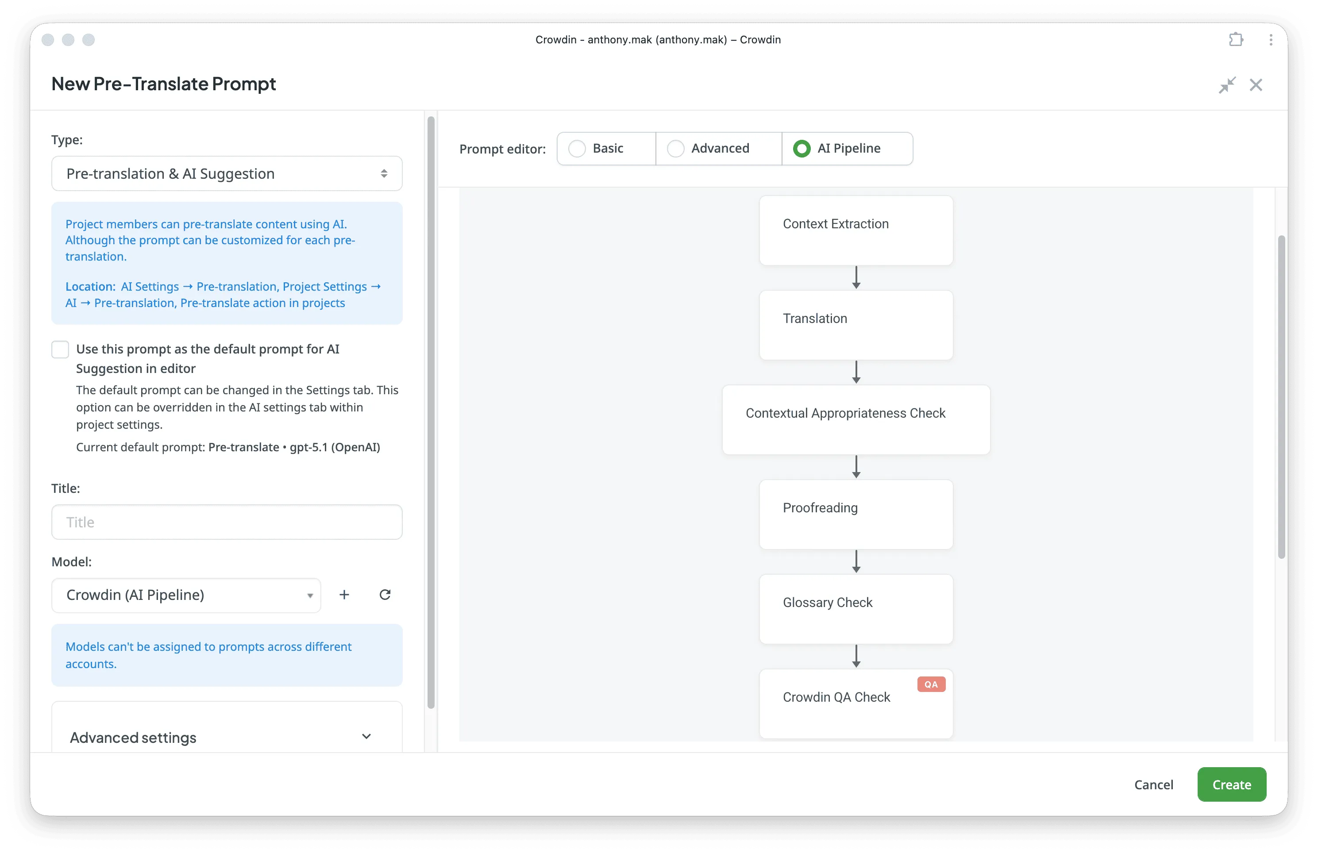1318x853 pixels.
Task: Close the New Pre-Translate Prompt dialog
Action: tap(1256, 85)
